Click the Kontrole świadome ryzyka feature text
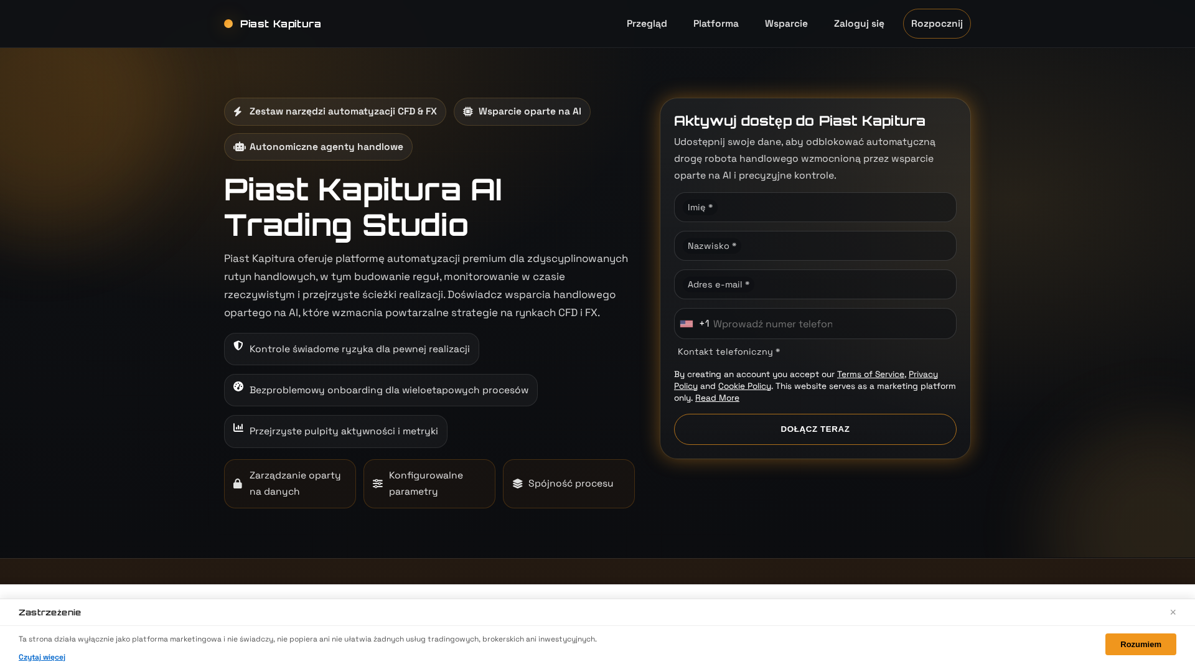The image size is (1195, 672). pyautogui.click(x=360, y=349)
